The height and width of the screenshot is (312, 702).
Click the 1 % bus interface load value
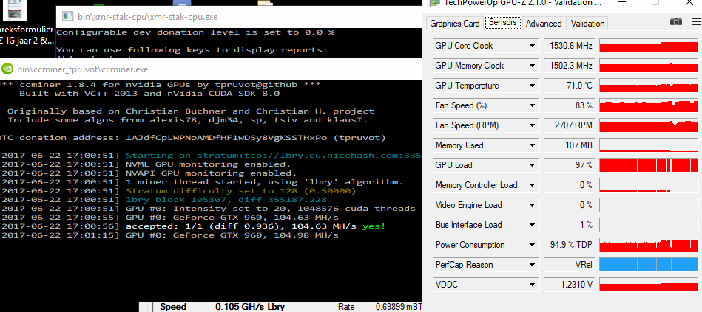[x=569, y=225]
